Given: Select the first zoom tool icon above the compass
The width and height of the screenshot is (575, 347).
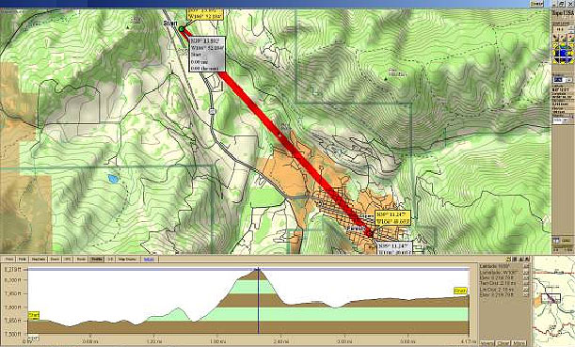Looking at the screenshot, I should point(555,37).
